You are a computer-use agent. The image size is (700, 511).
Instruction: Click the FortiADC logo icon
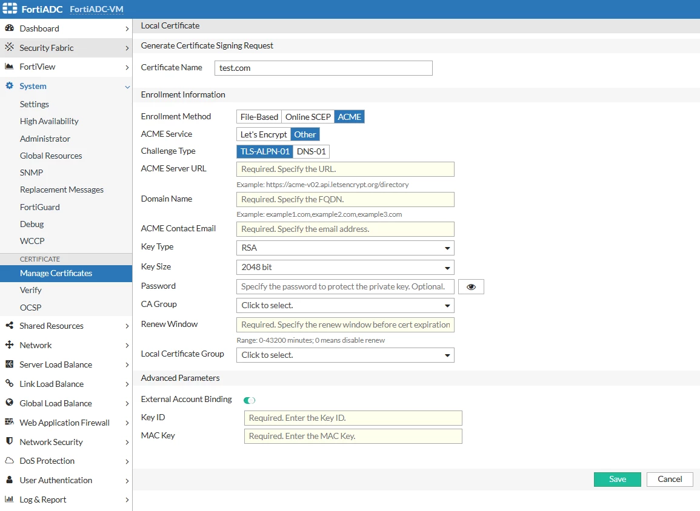tap(10, 8)
